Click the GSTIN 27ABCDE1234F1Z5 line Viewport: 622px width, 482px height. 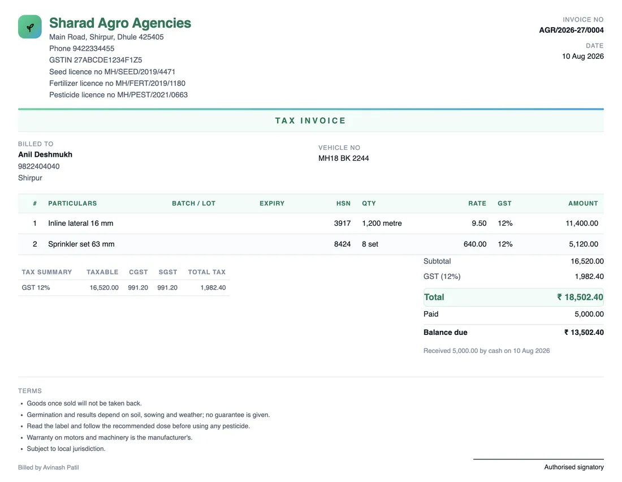point(96,60)
